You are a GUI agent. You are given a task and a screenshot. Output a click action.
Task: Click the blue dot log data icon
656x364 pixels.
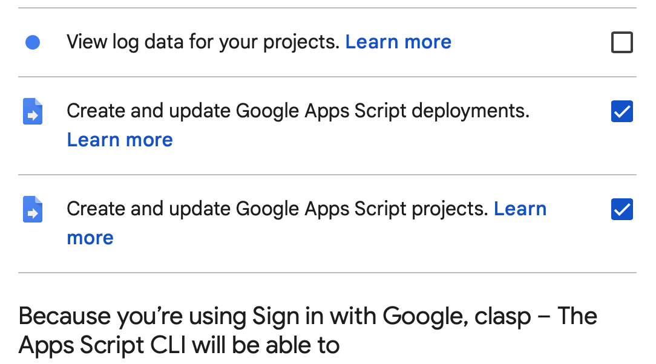pyautogui.click(x=33, y=42)
